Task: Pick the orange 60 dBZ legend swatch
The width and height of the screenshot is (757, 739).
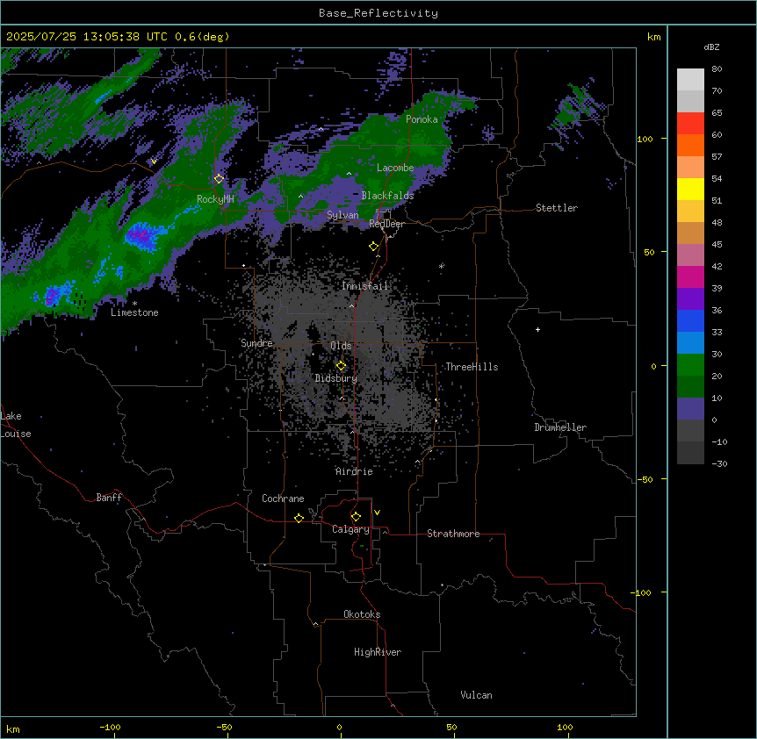Action: click(690, 145)
